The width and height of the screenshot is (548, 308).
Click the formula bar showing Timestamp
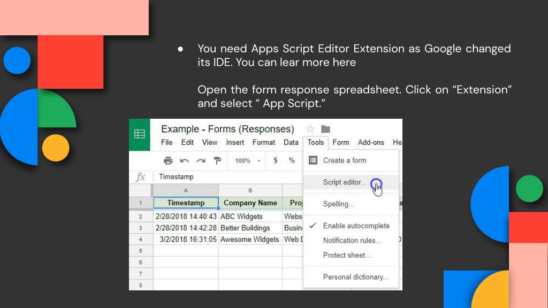tap(227, 176)
